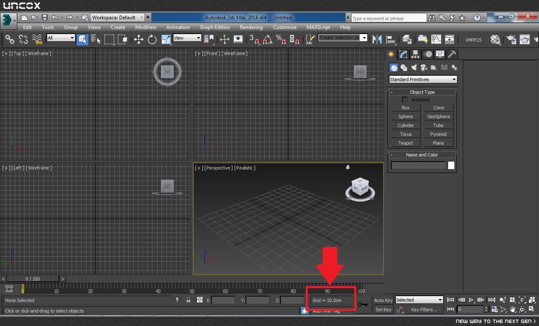
Task: Open the Motion command panel
Action: (428, 54)
